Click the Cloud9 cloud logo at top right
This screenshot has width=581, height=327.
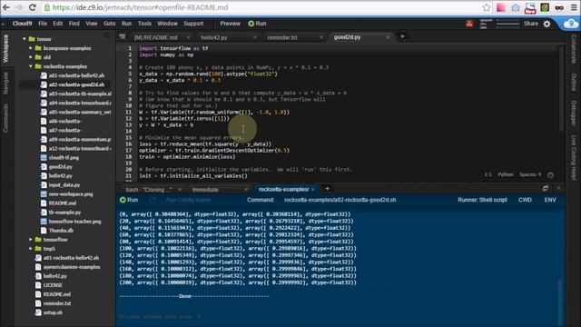click(571, 24)
